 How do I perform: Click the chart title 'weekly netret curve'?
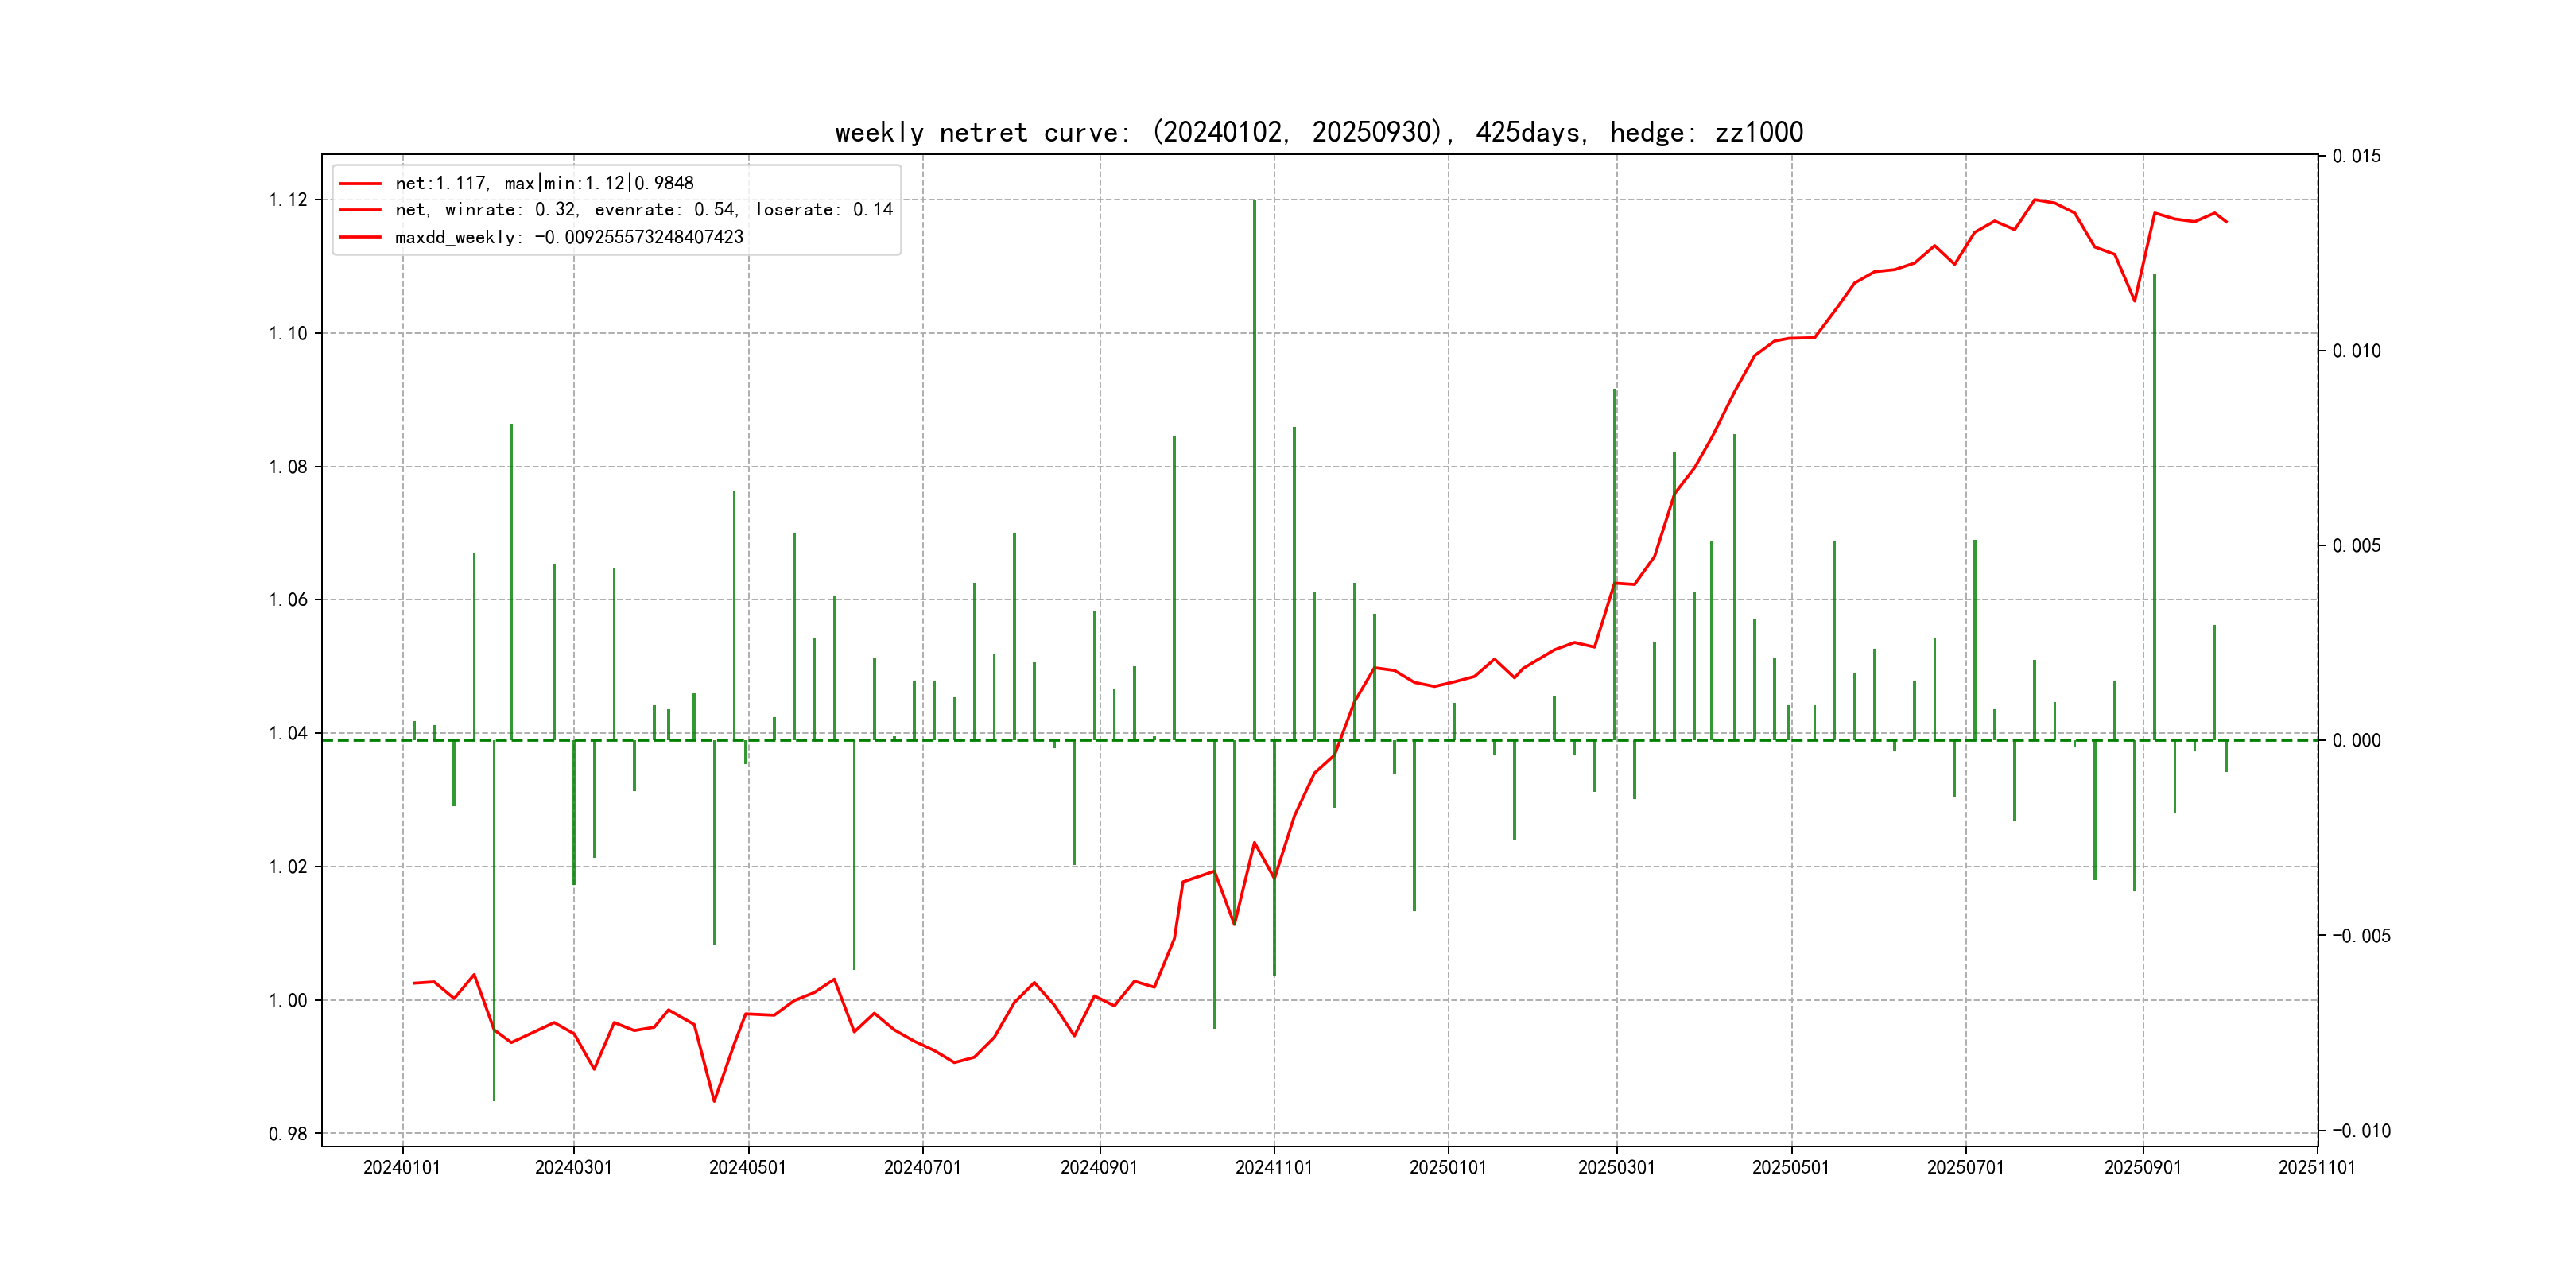pos(1318,133)
